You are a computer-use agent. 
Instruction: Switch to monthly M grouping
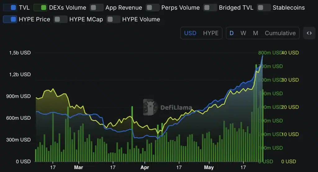[256, 33]
